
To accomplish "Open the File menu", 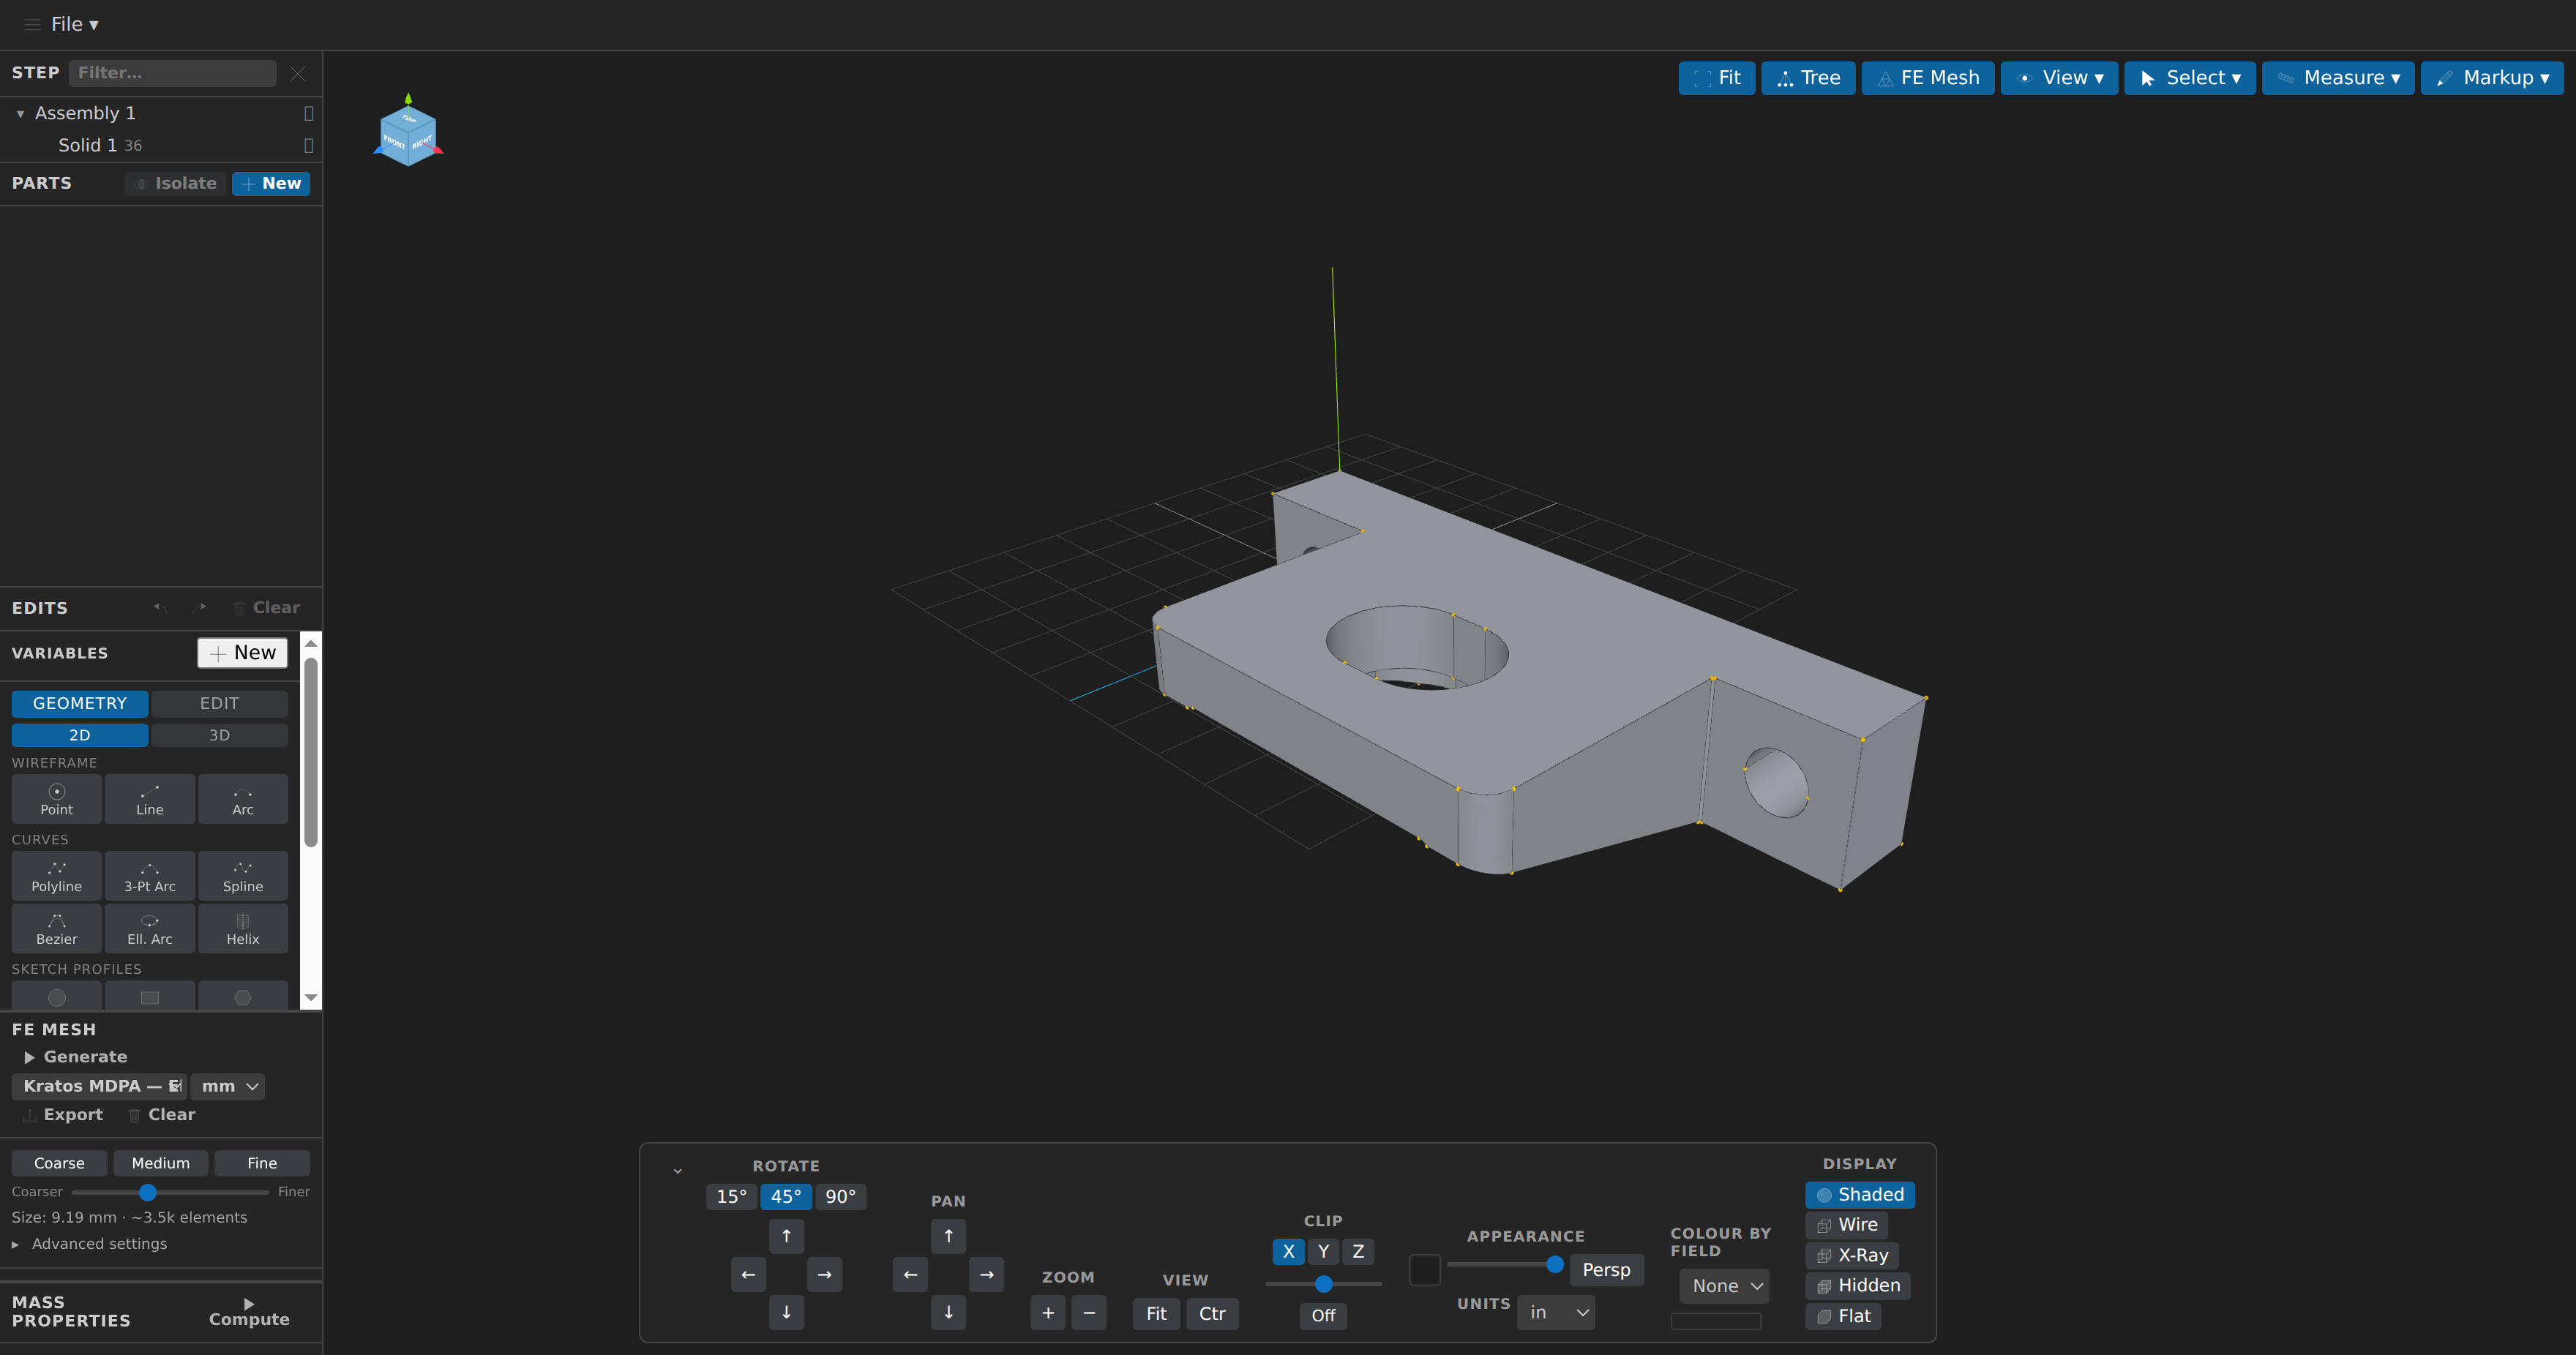I will 74,24.
